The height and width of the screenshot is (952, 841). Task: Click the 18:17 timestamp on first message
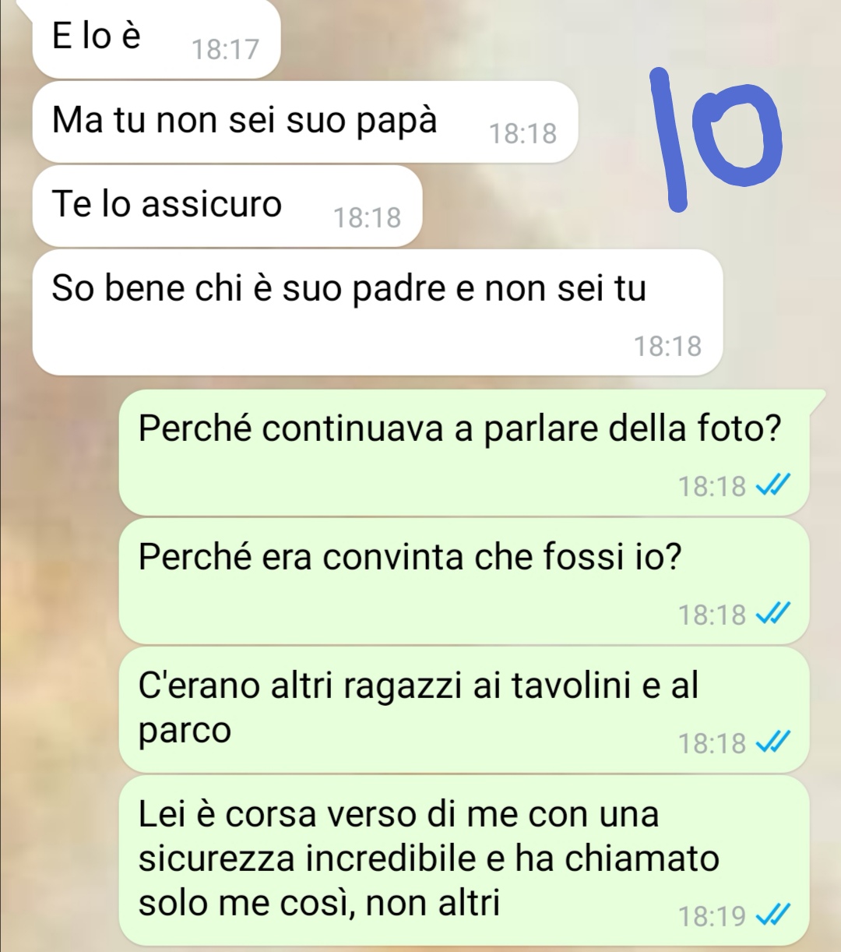[225, 50]
